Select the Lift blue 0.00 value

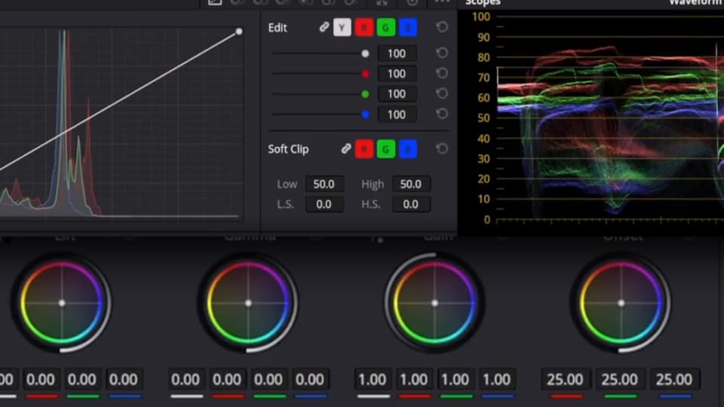(124, 380)
